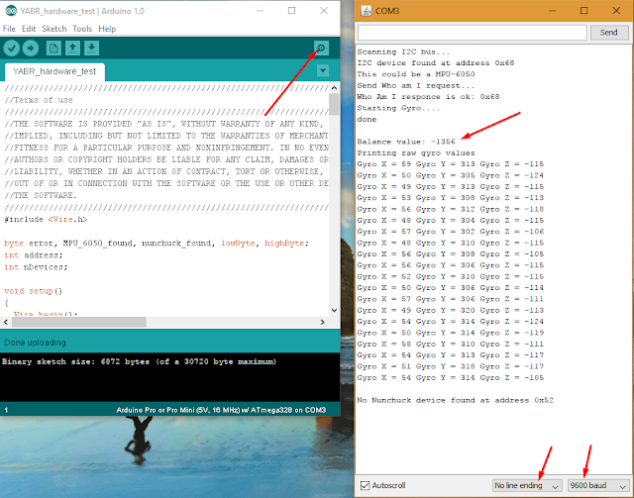This screenshot has height=498, width=634.
Task: Open the Help menu
Action: coord(107,29)
